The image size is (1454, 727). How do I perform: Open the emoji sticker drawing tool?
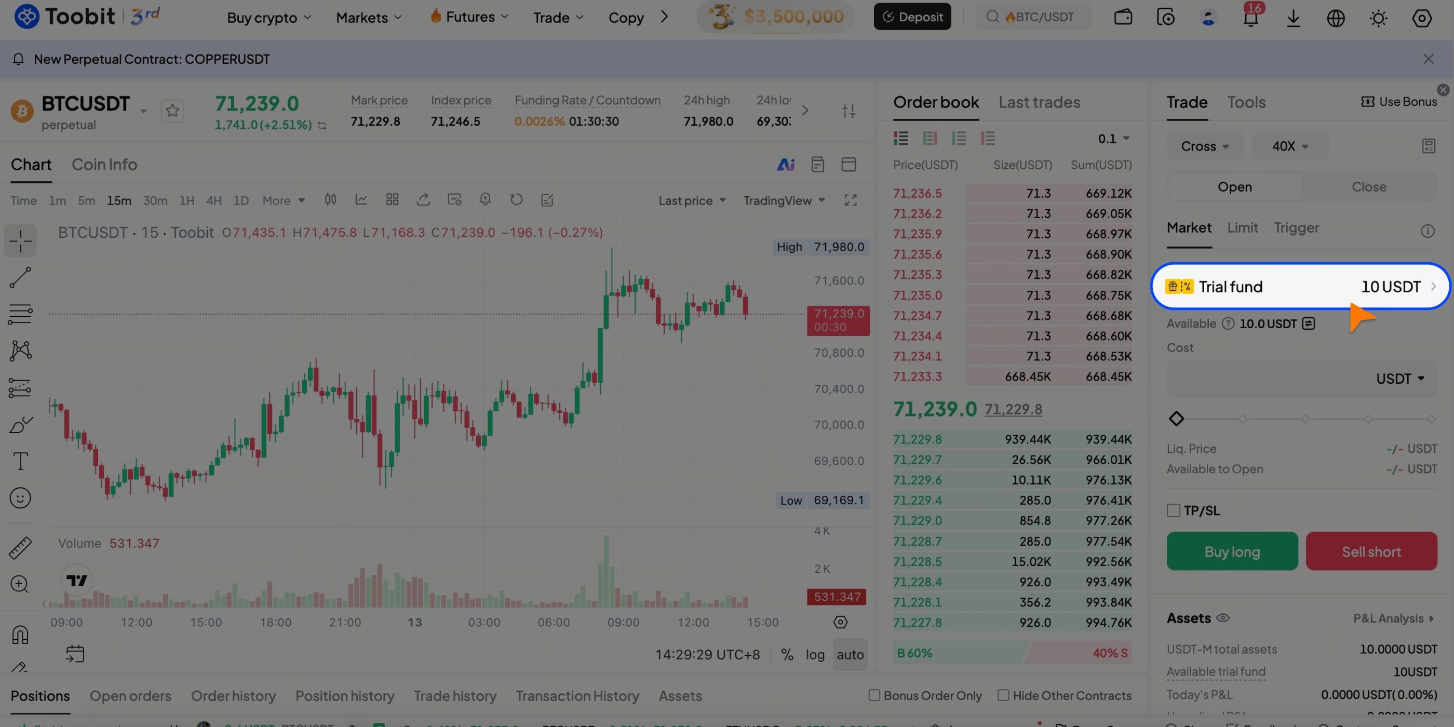tap(20, 498)
